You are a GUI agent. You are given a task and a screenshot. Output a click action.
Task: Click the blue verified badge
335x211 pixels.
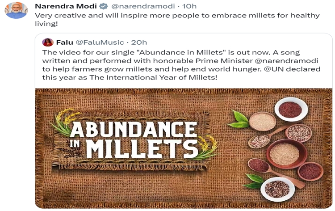pos(103,6)
